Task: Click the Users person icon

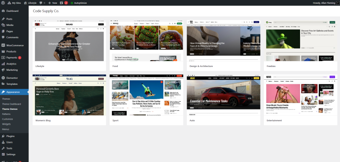Action: pos(3,142)
